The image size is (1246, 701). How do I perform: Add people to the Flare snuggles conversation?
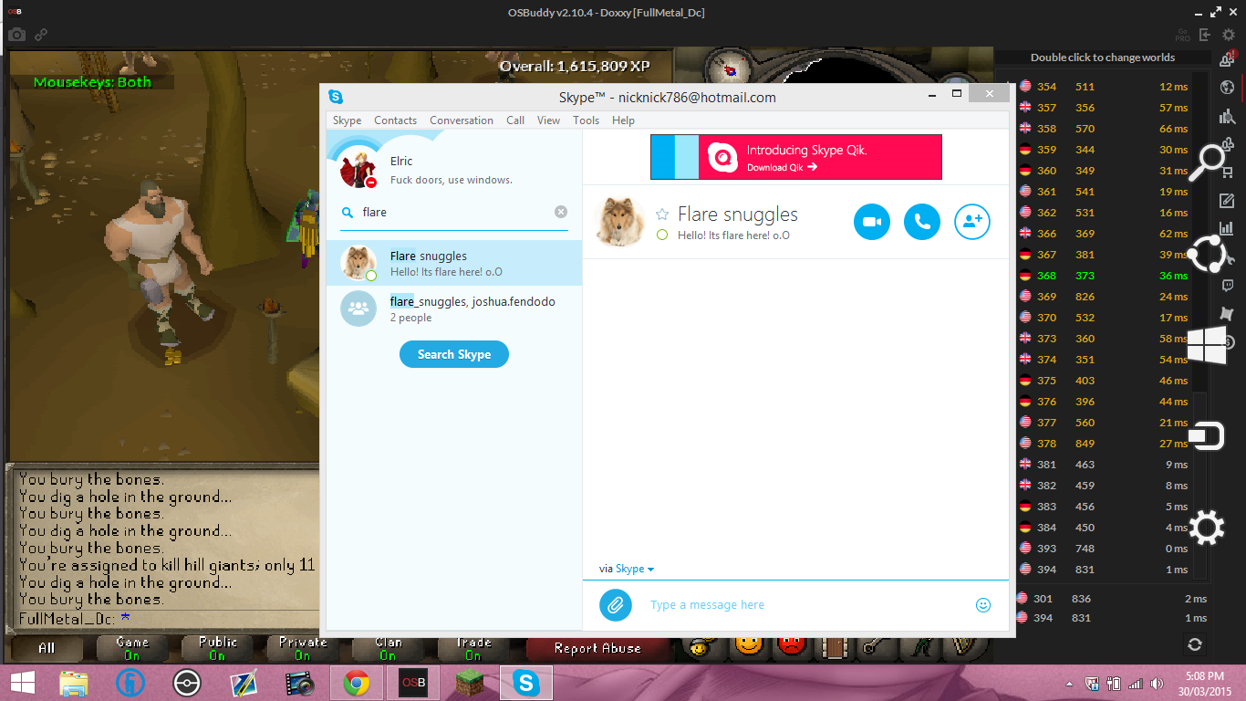971,222
